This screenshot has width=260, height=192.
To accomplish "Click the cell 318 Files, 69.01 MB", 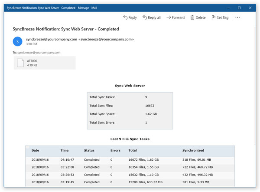I will tap(197, 160).
